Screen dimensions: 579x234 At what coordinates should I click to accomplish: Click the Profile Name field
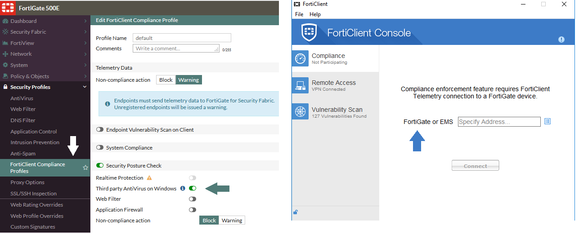tap(182, 38)
